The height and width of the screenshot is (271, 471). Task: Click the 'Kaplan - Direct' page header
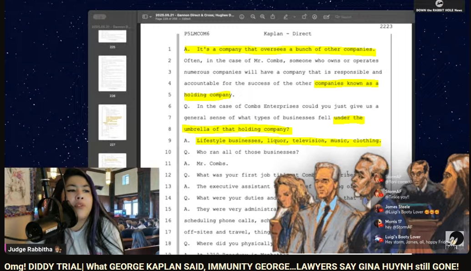coord(288,34)
